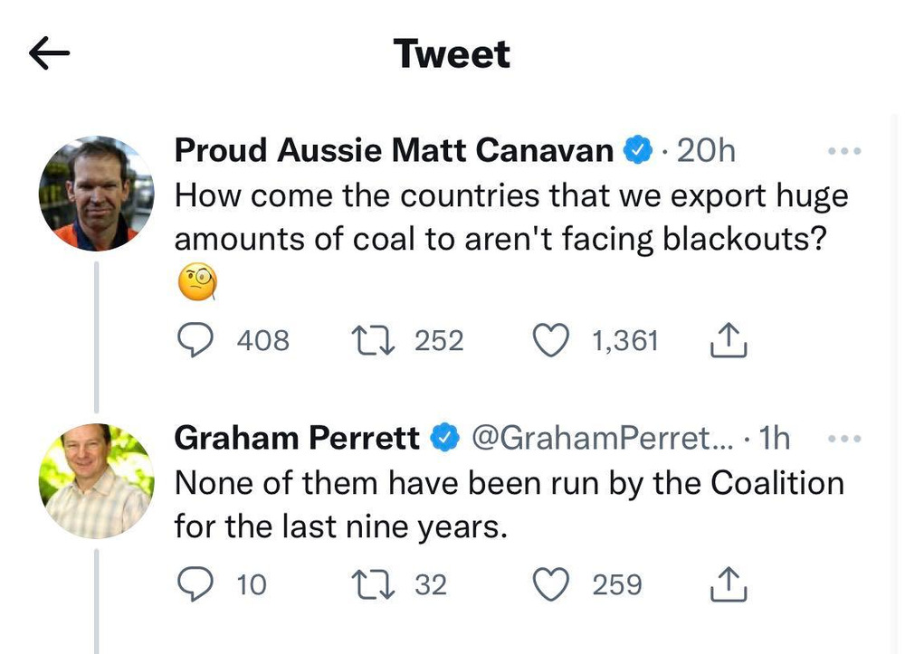Retweet Graham Perrett's reply
905x654 pixels.
click(368, 584)
